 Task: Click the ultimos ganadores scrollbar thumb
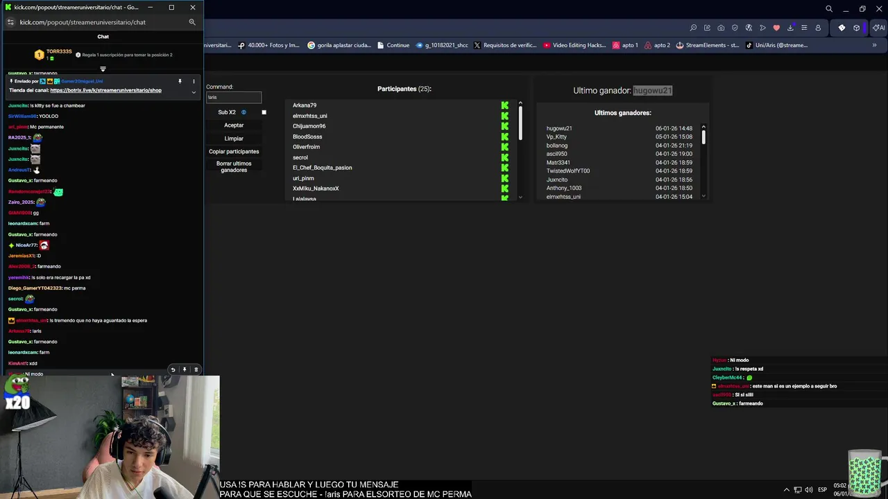point(703,137)
